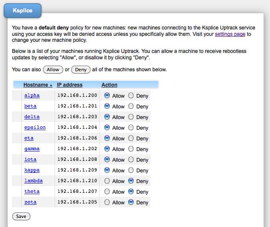Viewport: 270px width, 227px height.
Task: Select Deny radio for beta
Action: pos(131,106)
